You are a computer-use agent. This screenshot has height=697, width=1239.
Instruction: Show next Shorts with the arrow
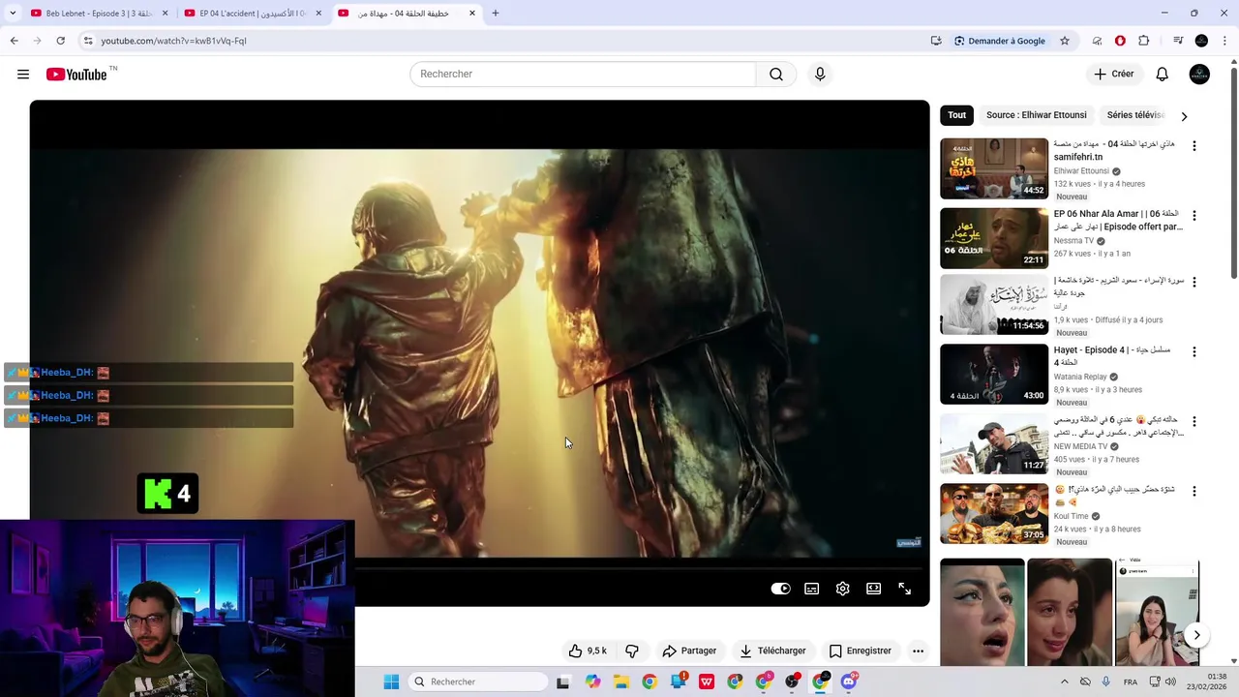tap(1196, 635)
